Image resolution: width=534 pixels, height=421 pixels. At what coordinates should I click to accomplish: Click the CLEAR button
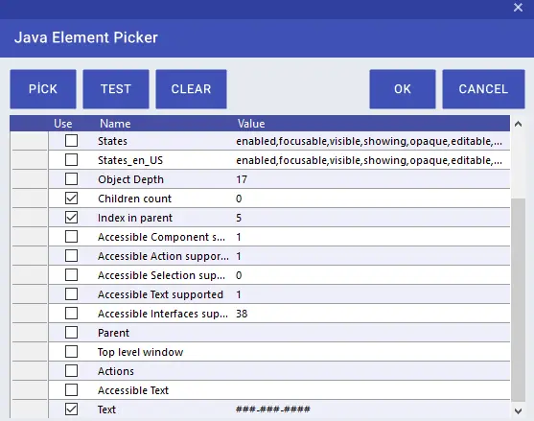(x=191, y=89)
